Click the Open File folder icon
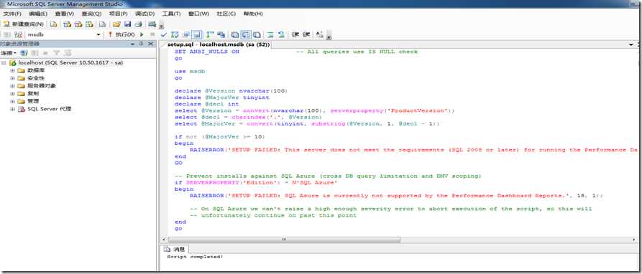642x274 pixels. point(116,24)
